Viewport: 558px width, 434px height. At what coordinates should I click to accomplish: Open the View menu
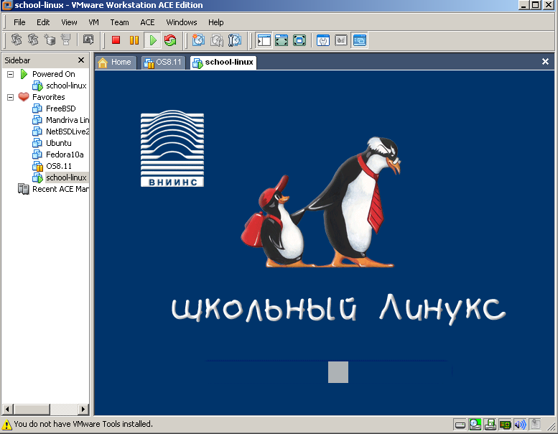[69, 22]
